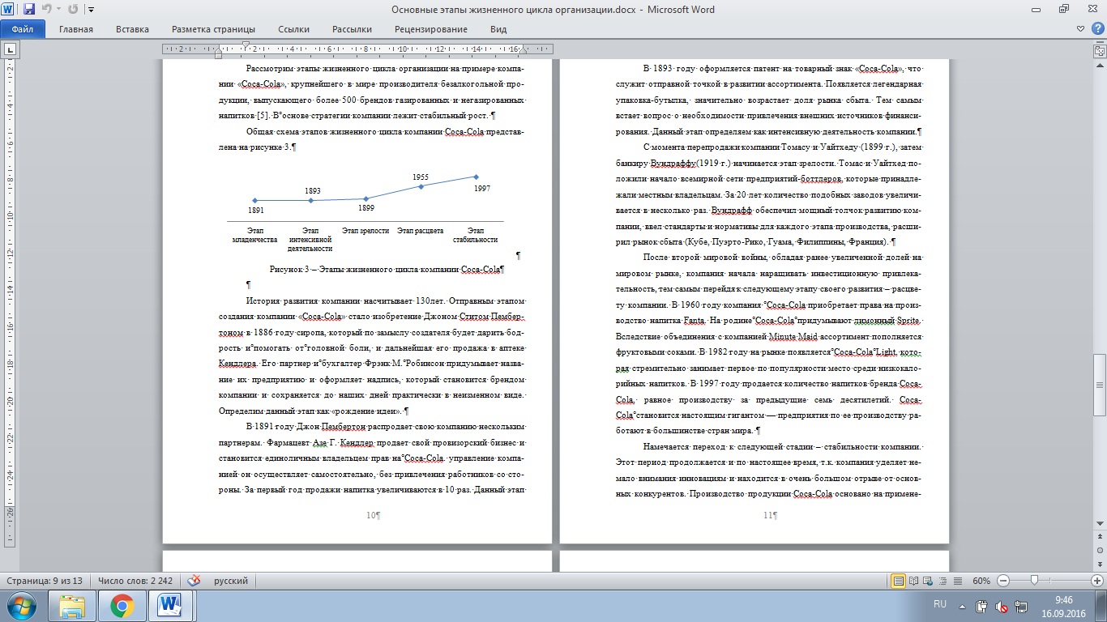Click the page number 10 footer
Screen dimensions: 1107x622
tap(373, 515)
